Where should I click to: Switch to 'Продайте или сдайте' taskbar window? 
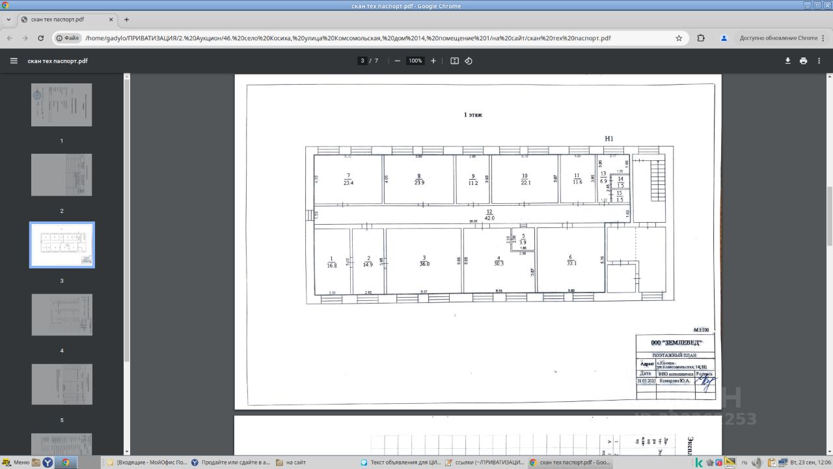pyautogui.click(x=231, y=462)
